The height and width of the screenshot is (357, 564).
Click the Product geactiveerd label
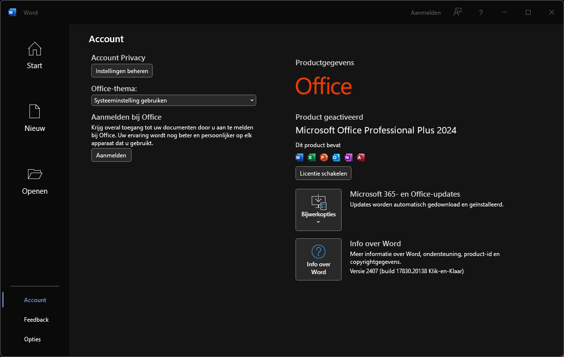click(329, 117)
